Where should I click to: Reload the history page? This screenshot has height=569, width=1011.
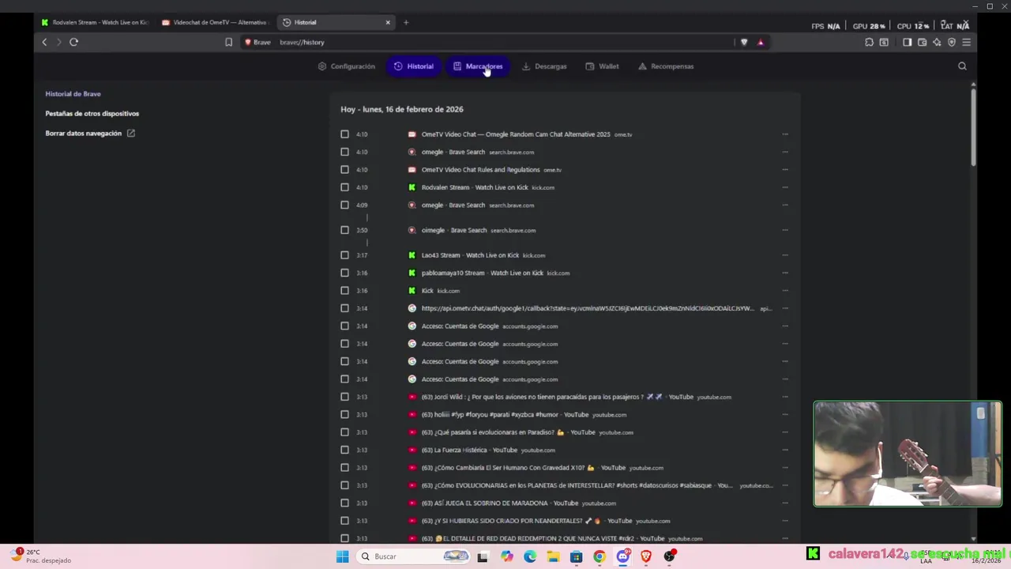[73, 42]
